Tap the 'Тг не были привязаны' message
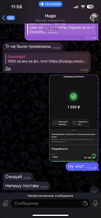101x218 pixels. pos(32,47)
